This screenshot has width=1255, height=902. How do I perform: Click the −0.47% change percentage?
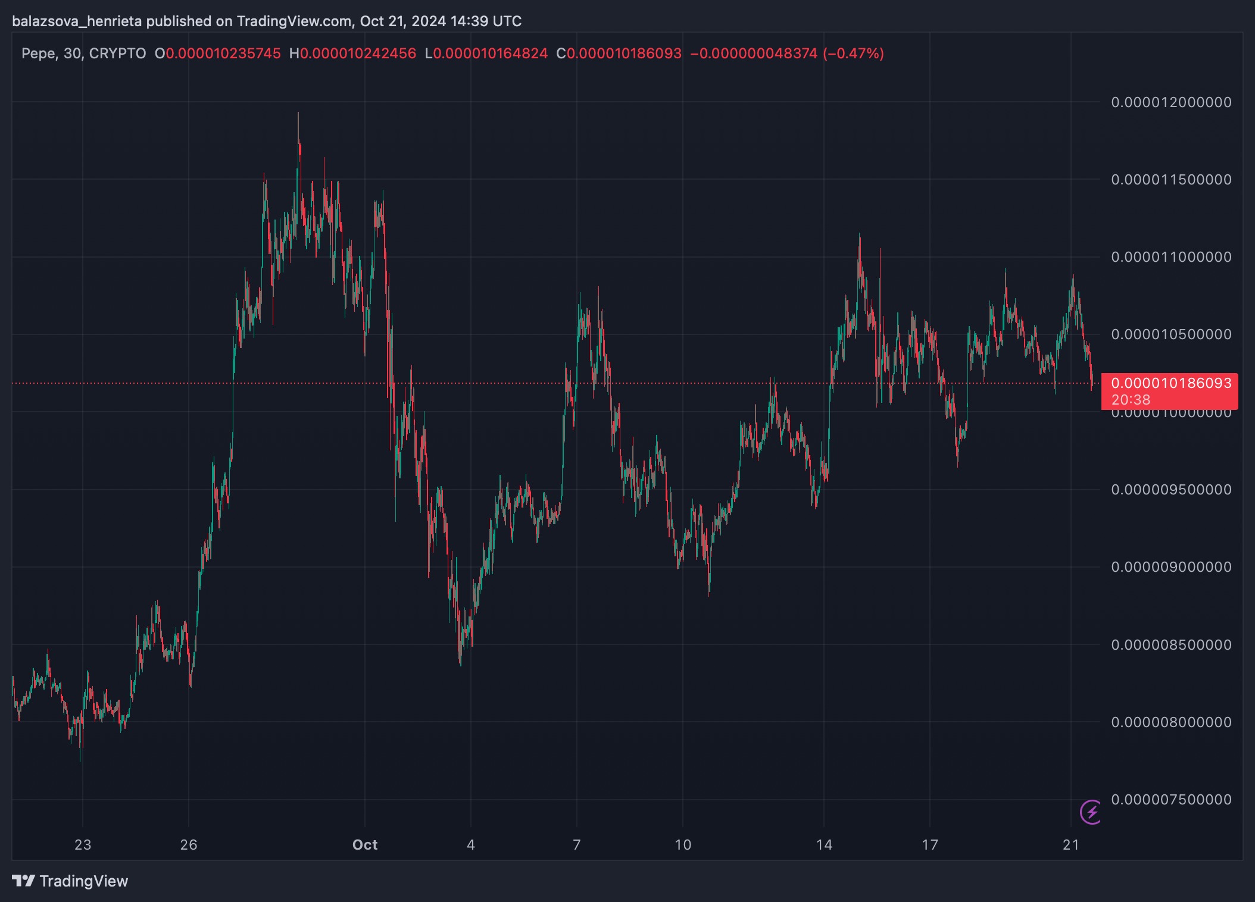(853, 54)
